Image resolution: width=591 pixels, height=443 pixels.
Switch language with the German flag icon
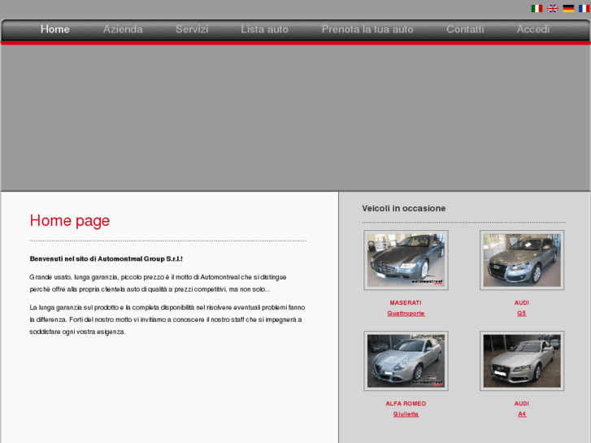coord(568,8)
